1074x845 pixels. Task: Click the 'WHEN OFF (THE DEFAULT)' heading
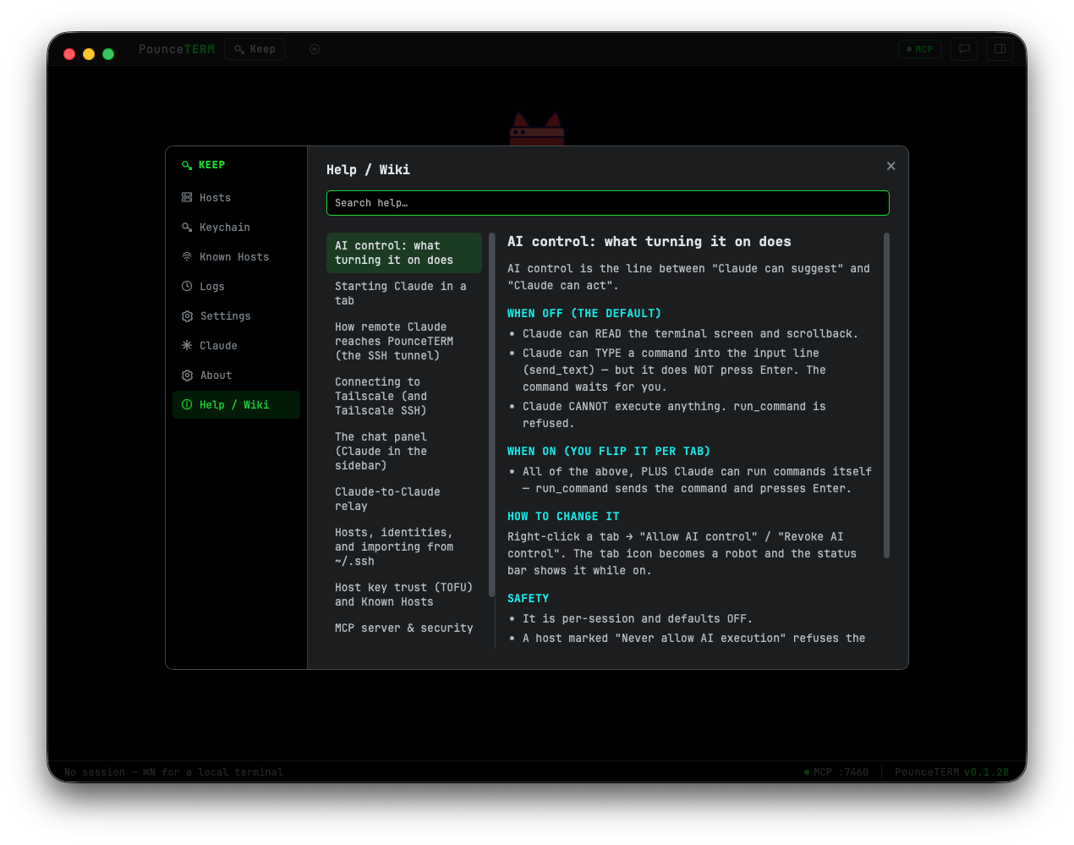click(x=584, y=313)
